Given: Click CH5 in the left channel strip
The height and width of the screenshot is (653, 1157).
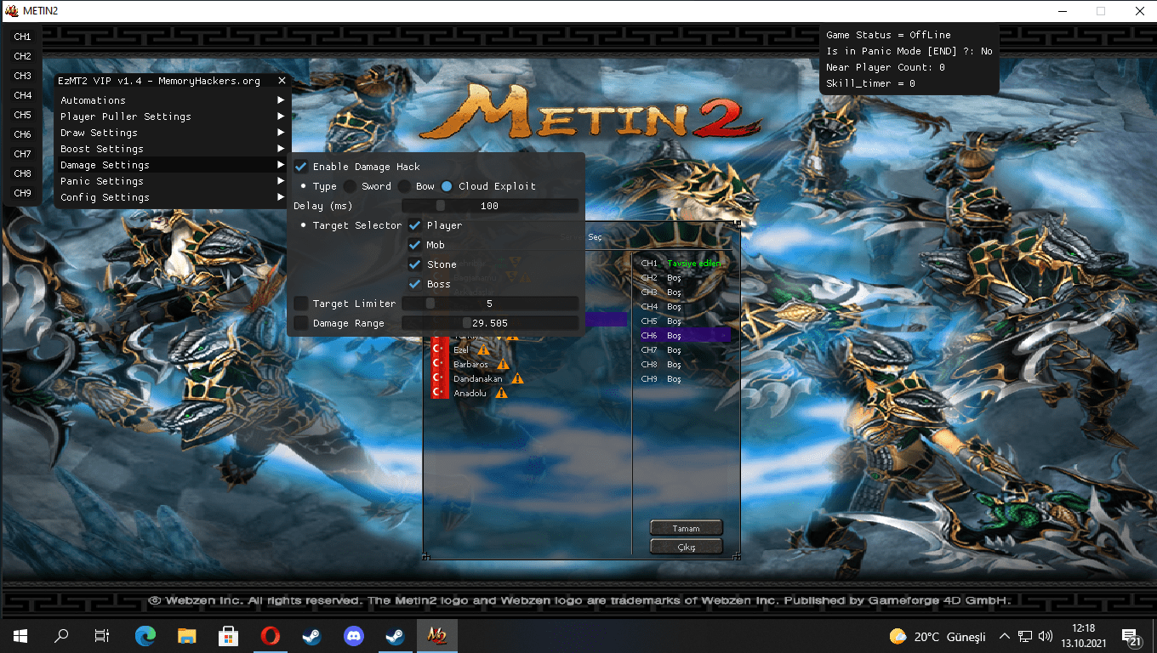Looking at the screenshot, I should click(x=22, y=115).
